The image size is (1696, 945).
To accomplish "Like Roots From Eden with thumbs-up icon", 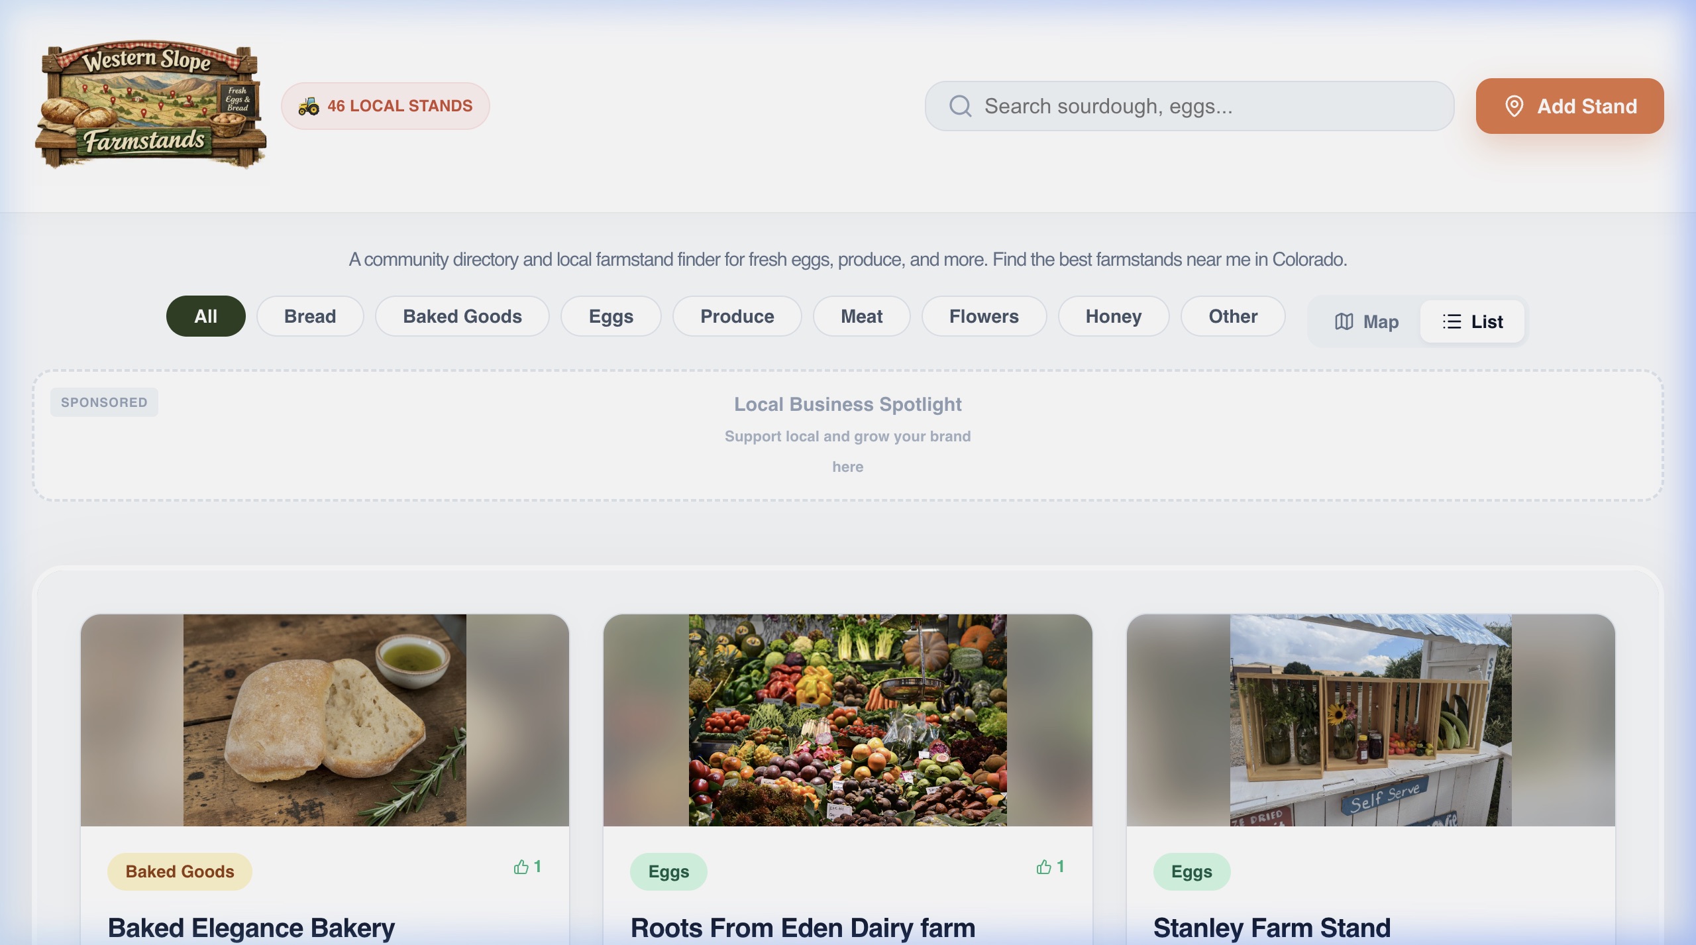I will point(1044,867).
